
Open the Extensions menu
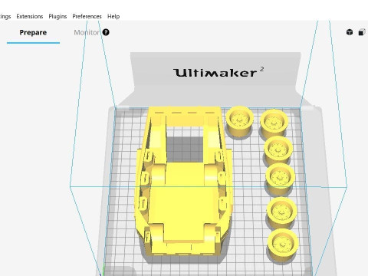pyautogui.click(x=30, y=16)
